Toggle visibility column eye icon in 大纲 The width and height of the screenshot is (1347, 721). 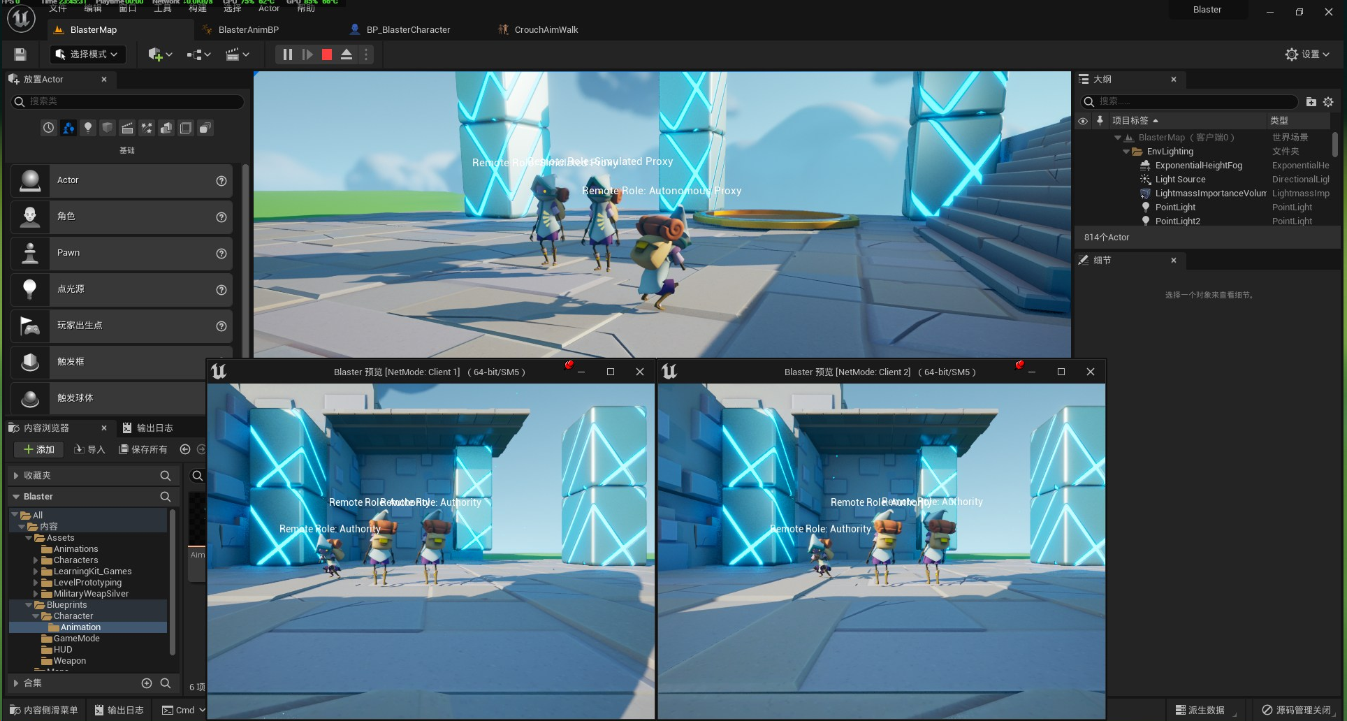pos(1083,121)
